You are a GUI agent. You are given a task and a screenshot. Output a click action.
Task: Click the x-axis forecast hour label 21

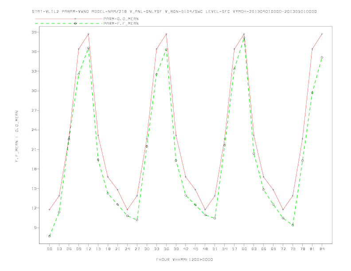pos(117,249)
